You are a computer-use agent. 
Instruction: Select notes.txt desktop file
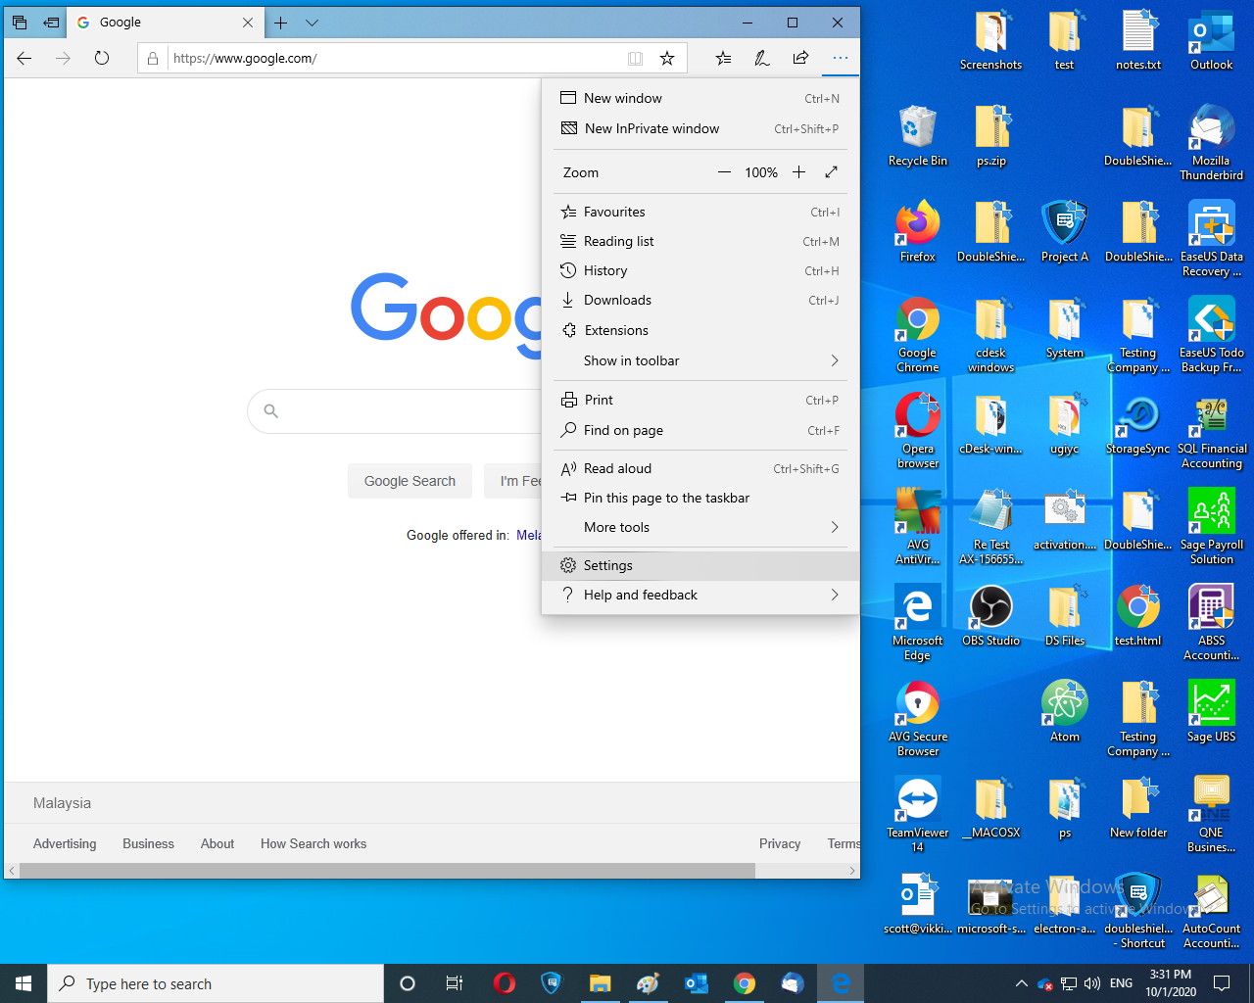point(1138,40)
